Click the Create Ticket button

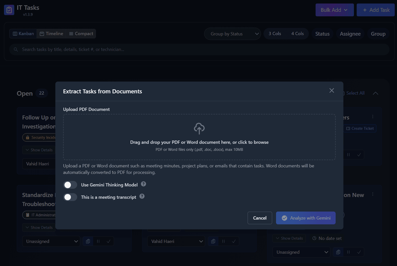[360, 128]
